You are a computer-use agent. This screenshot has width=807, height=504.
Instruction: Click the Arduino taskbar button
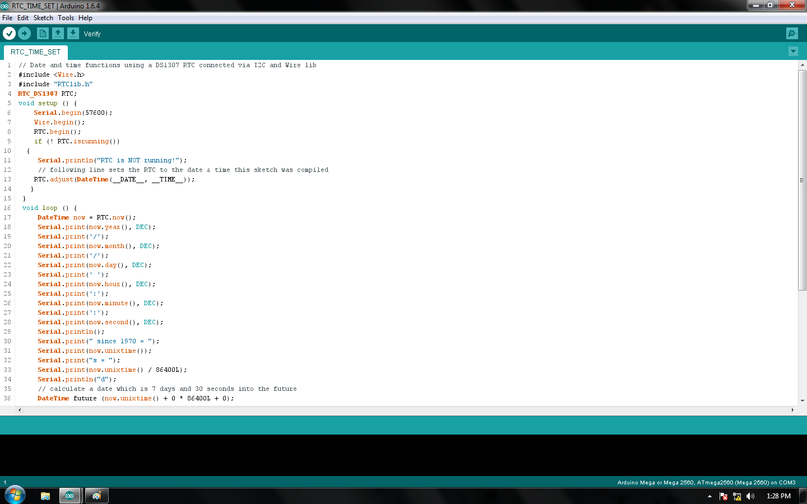click(69, 496)
